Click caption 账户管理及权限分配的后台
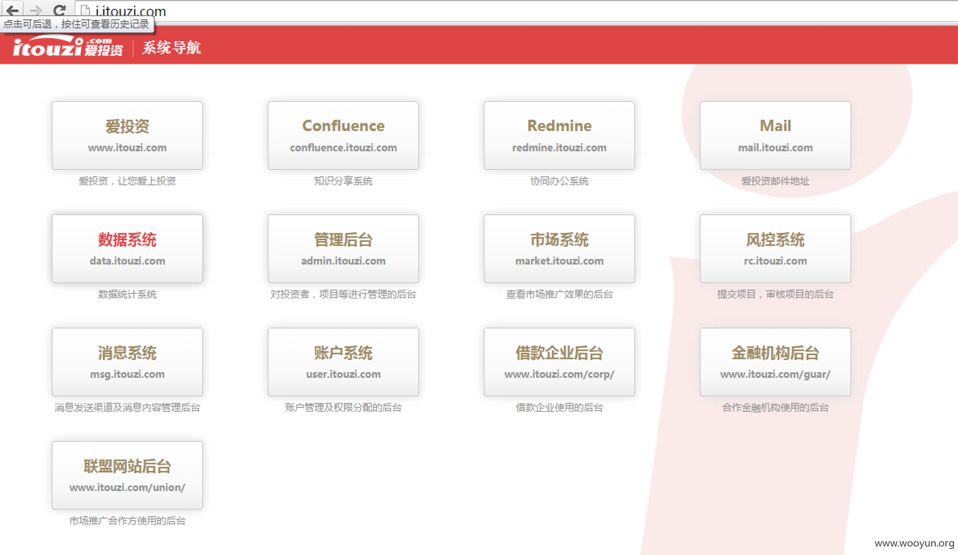Viewport: 958px width, 555px height. pos(343,407)
